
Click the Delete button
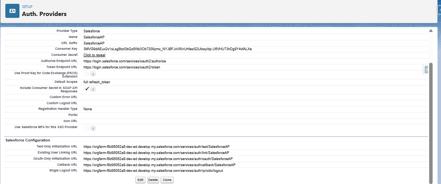pos(153,180)
